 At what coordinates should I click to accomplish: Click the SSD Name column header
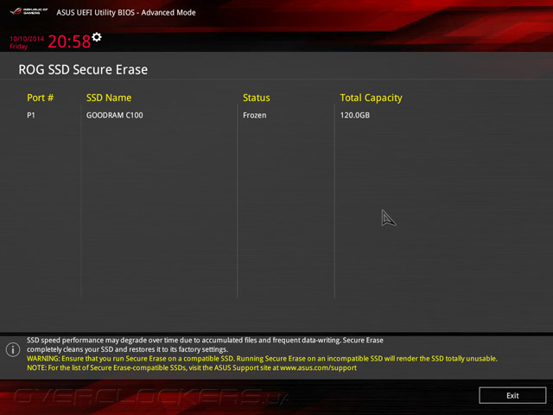point(109,98)
